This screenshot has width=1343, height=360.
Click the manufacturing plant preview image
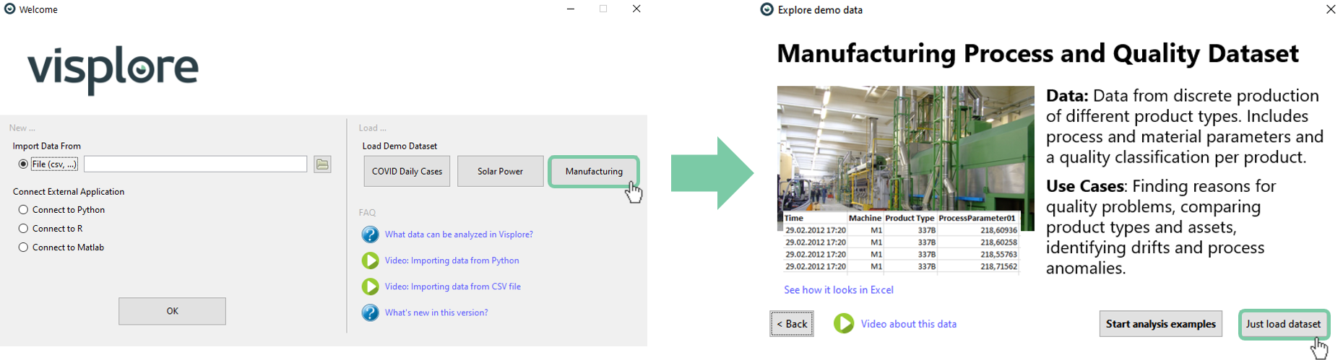(x=904, y=148)
